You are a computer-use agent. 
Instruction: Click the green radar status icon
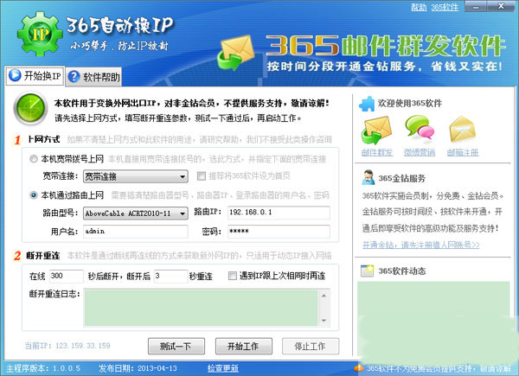(30, 108)
